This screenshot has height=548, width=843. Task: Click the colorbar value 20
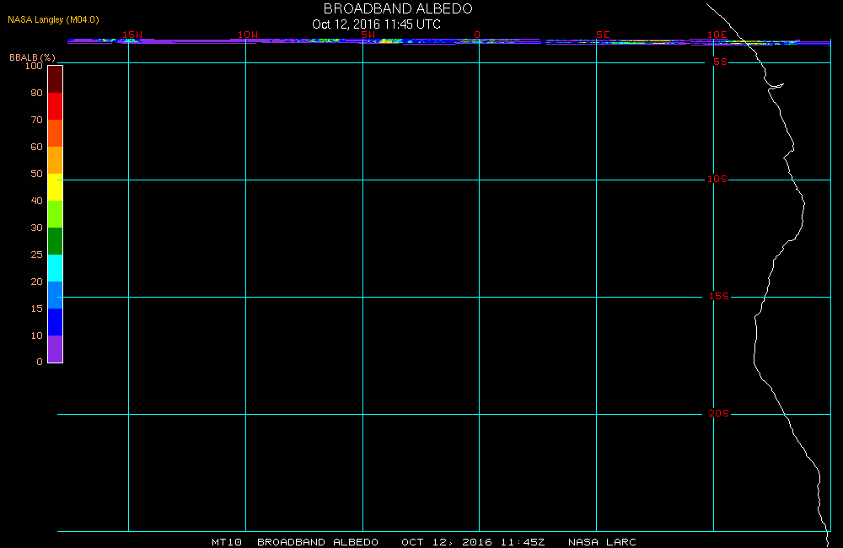click(36, 282)
